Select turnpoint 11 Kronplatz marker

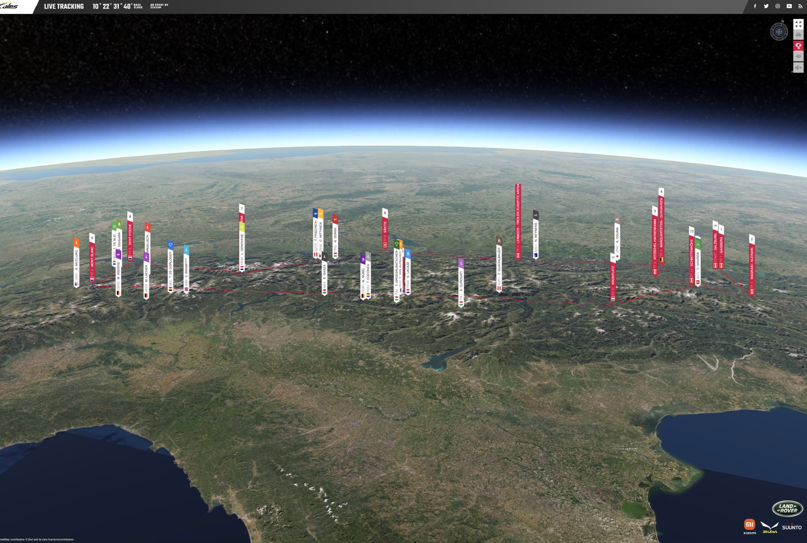click(613, 277)
